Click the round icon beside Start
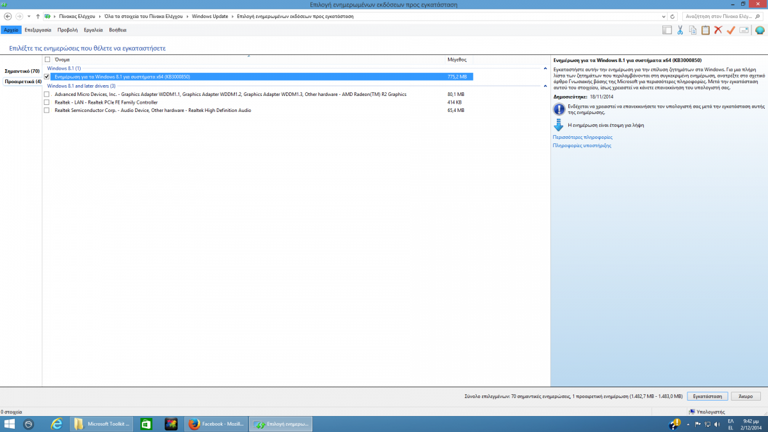The image size is (768, 432). pyautogui.click(x=29, y=424)
